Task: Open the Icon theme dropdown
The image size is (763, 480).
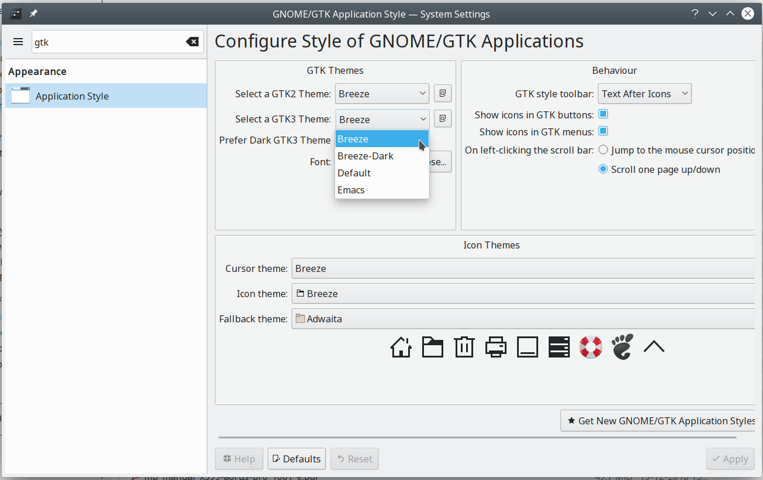Action: click(x=523, y=294)
